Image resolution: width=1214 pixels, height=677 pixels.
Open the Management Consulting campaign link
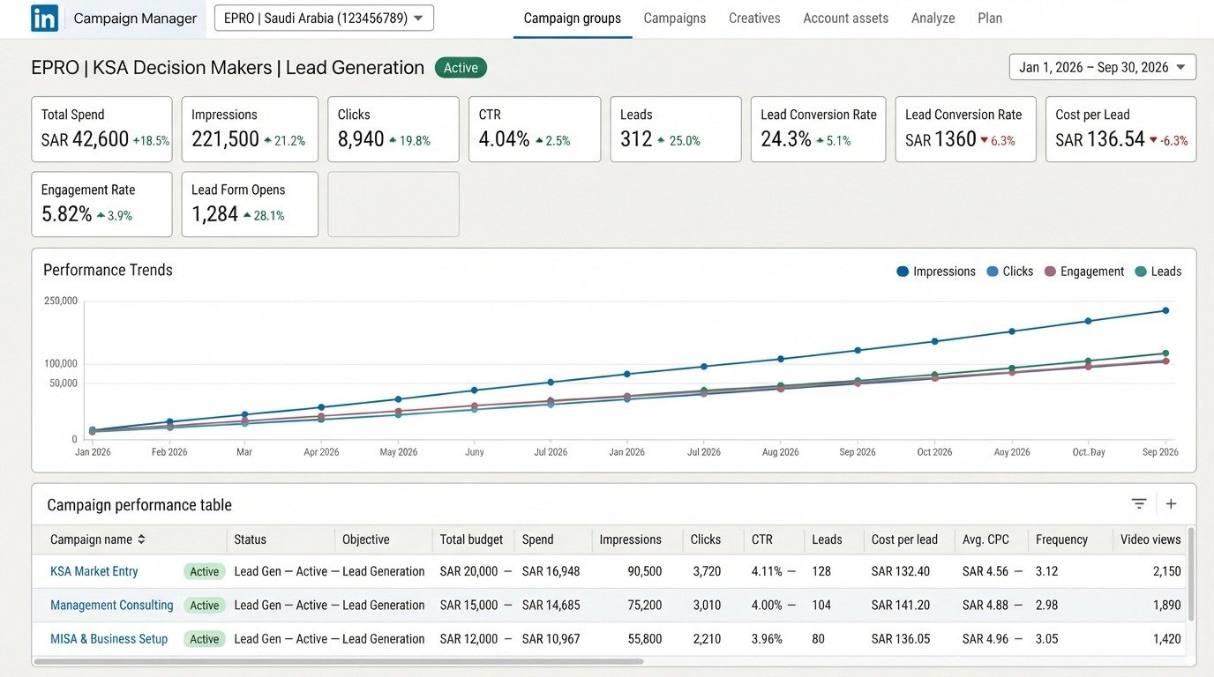click(112, 606)
